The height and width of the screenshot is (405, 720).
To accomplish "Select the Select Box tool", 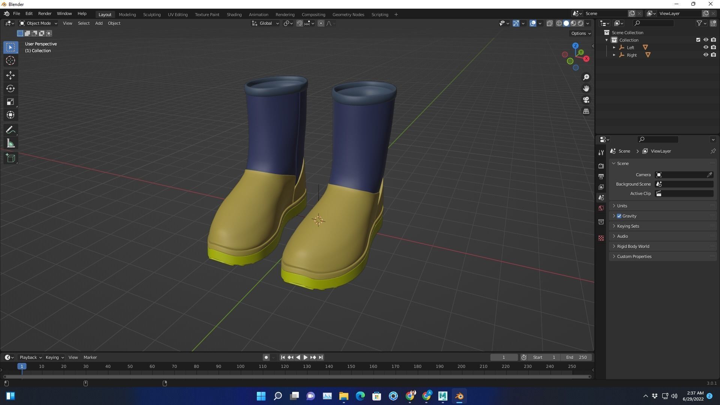I will point(10,47).
